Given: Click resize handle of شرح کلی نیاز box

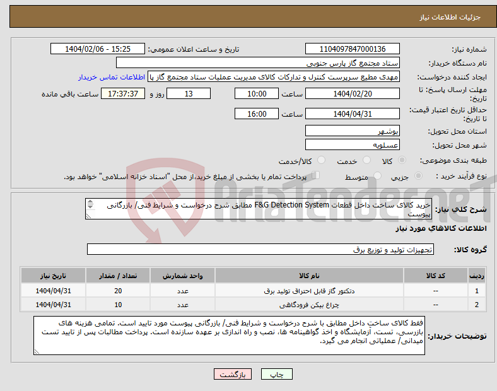Looking at the screenshot, I should [88, 216].
